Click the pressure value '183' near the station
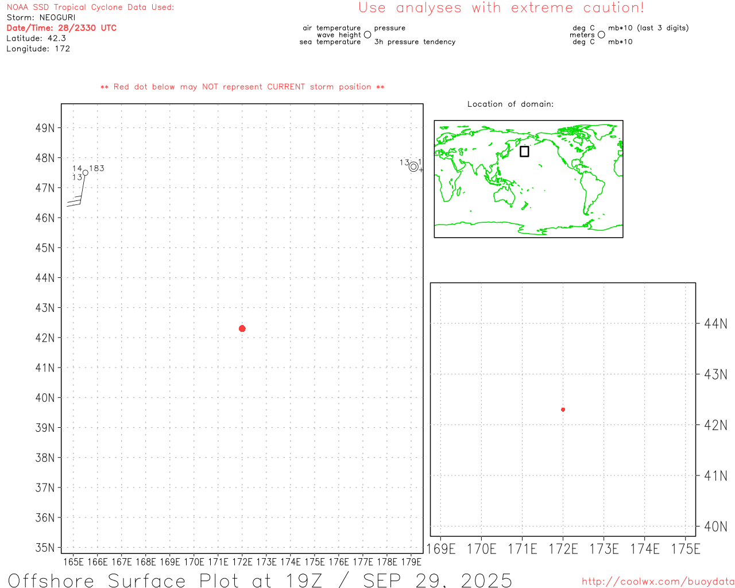This screenshot has width=735, height=588. [x=97, y=168]
